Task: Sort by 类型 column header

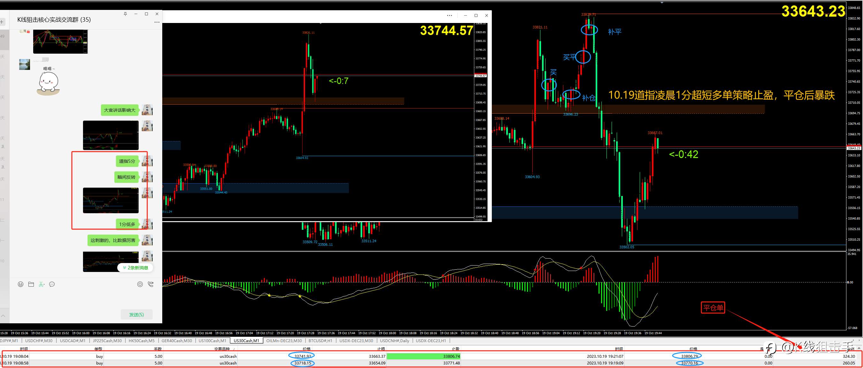Action: (98, 349)
